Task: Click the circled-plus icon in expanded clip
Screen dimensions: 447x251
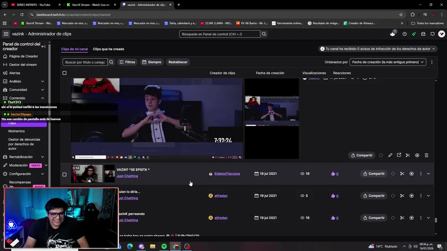Action: (x=417, y=155)
